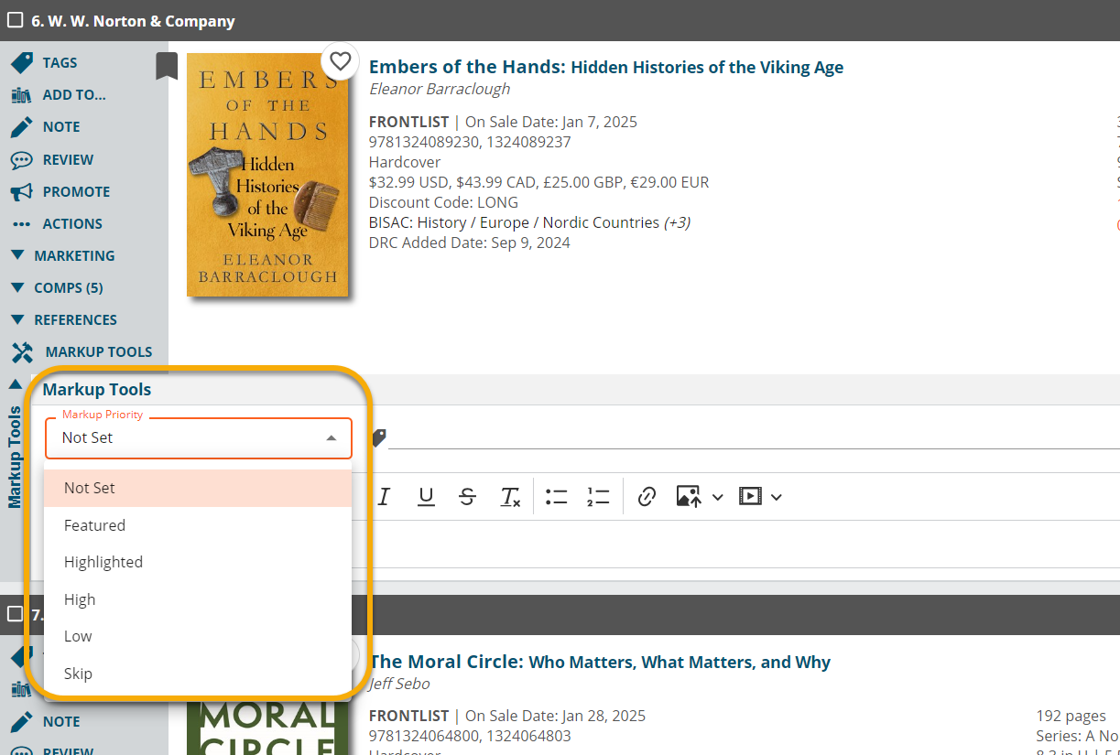The width and height of the screenshot is (1120, 755).
Task: Click the 192 pages text
Action: click(x=1071, y=716)
